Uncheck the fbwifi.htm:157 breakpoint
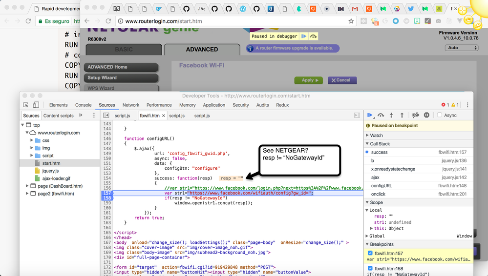This screenshot has width=488, height=276. (x=370, y=253)
